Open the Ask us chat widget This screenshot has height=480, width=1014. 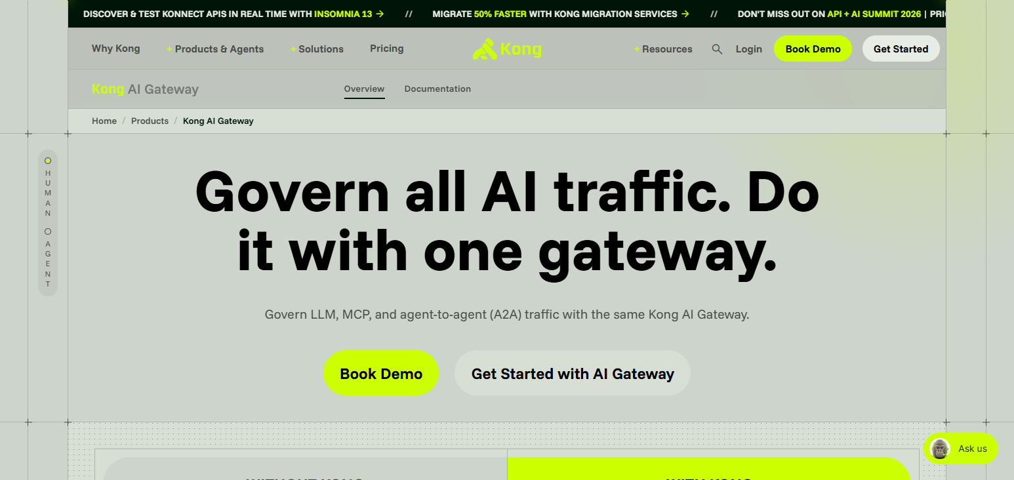click(961, 449)
